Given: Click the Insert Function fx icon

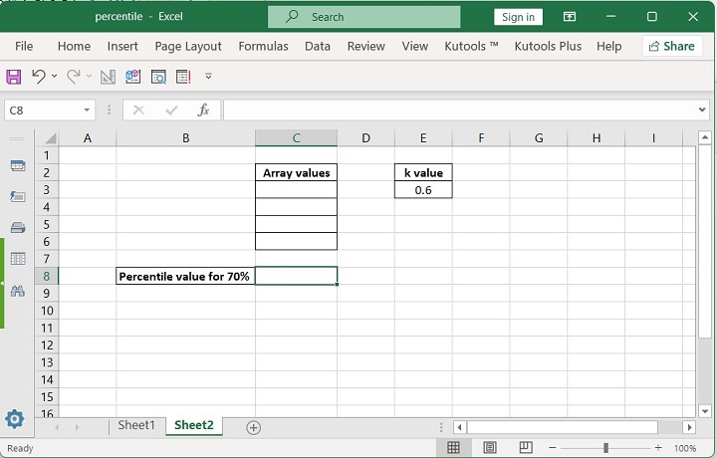Looking at the screenshot, I should pyautogui.click(x=203, y=111).
